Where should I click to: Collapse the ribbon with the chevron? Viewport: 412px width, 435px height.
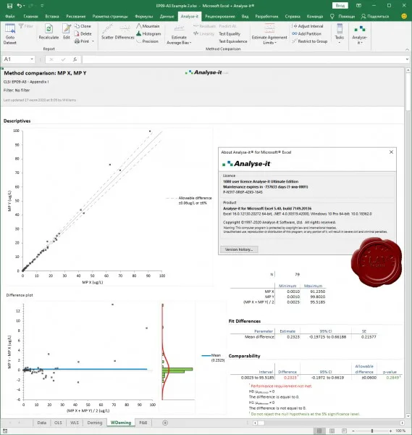(x=407, y=49)
